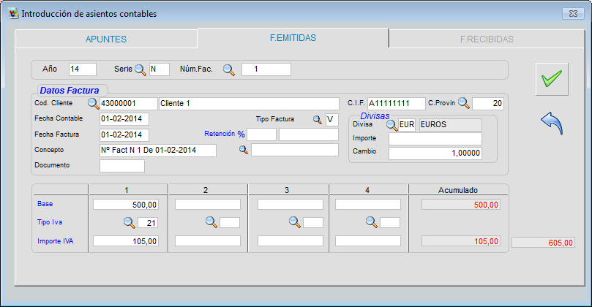Click the empty Documento input field

(121, 166)
